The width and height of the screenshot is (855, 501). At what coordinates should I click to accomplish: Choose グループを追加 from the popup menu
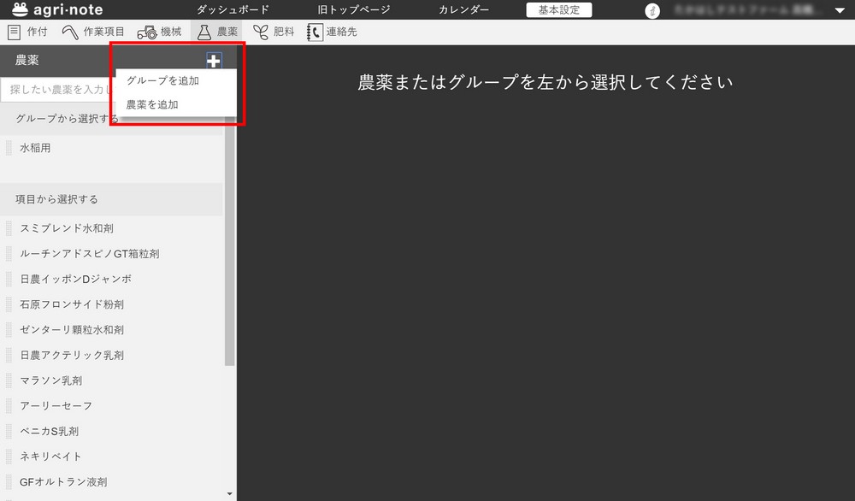pyautogui.click(x=162, y=81)
